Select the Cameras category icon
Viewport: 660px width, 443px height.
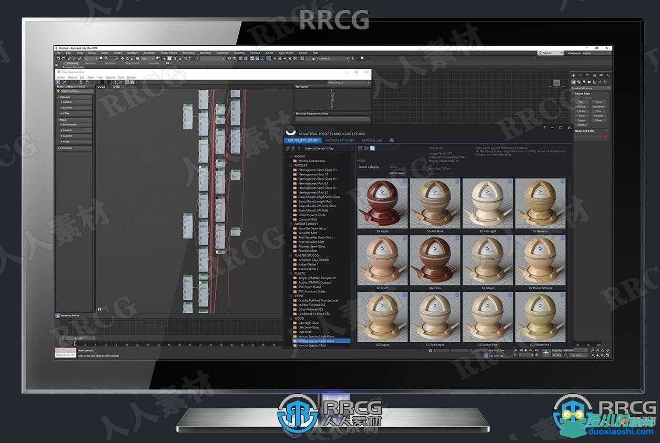(589, 82)
